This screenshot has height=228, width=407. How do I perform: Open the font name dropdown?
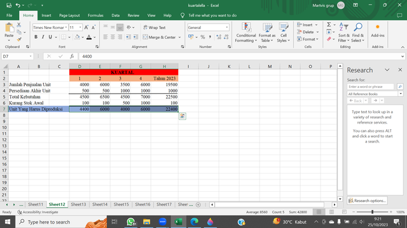coord(66,27)
